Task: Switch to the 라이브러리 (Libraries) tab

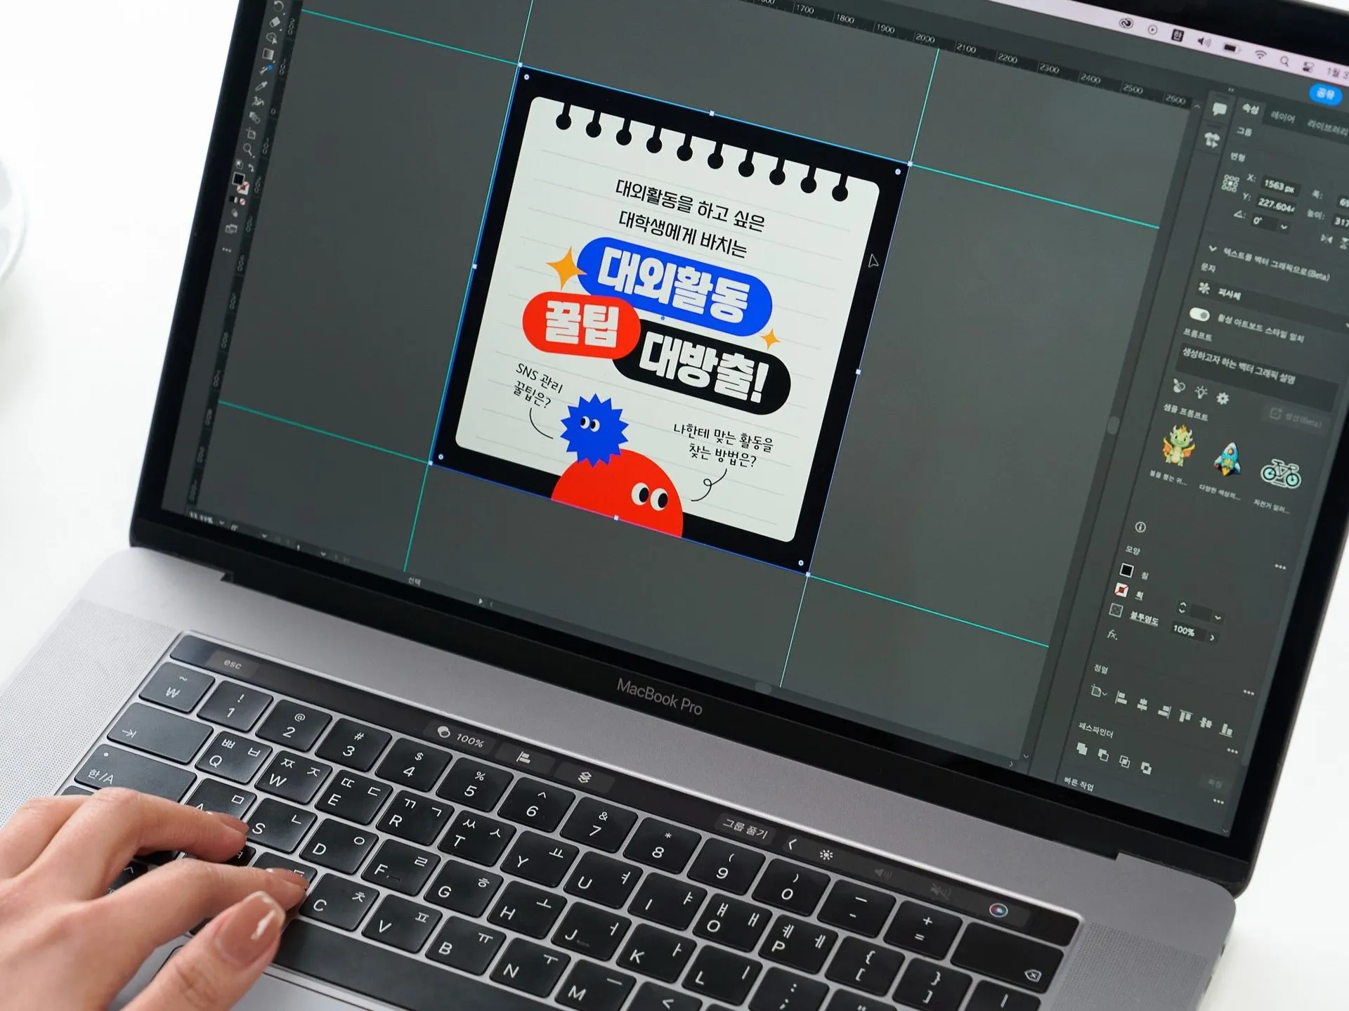Action: pos(1327,126)
